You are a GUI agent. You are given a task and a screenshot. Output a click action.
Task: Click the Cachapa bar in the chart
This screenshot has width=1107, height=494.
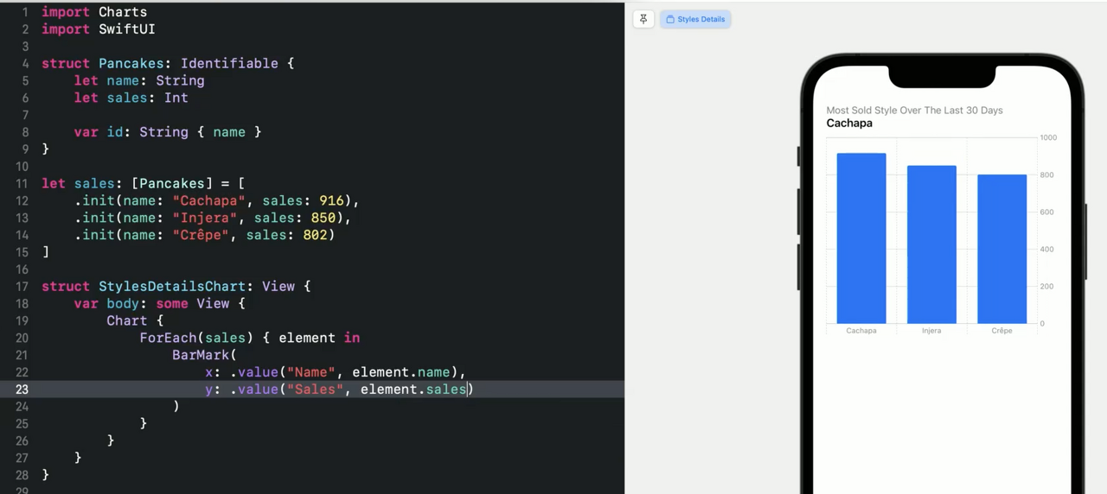(x=861, y=238)
